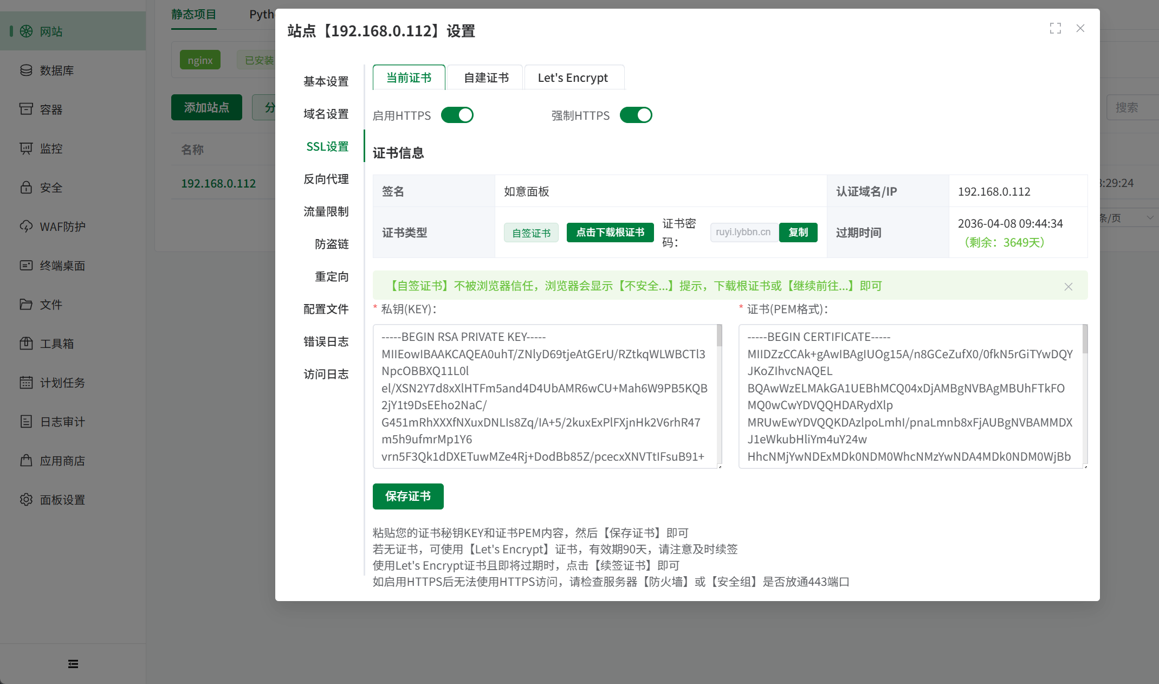Viewport: 1159px width, 684px height.
Task: Open the 容器 section in the sidebar
Action: (53, 109)
